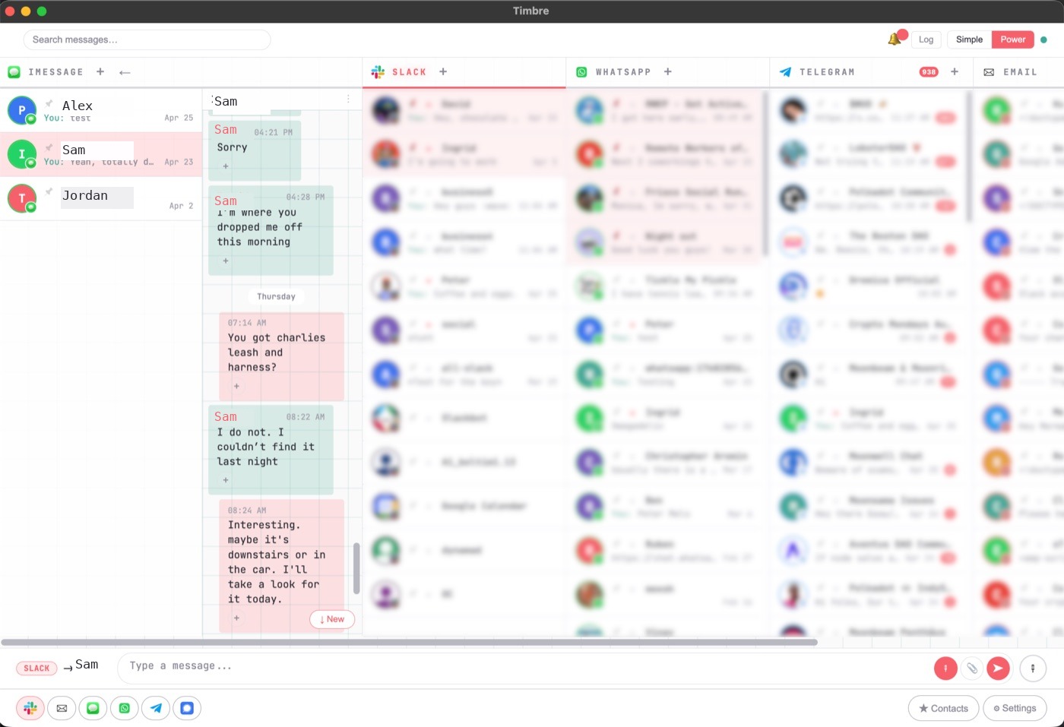
Task: Open the Sam conversation options menu
Action: click(348, 100)
